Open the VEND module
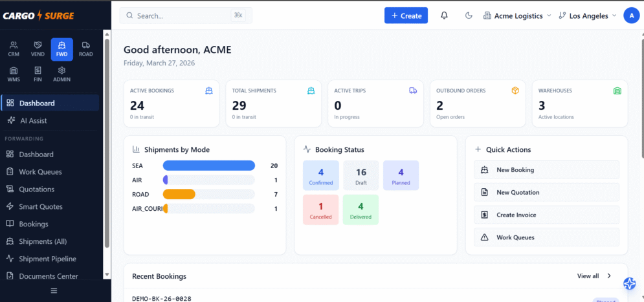This screenshot has width=644, height=302. click(x=38, y=49)
